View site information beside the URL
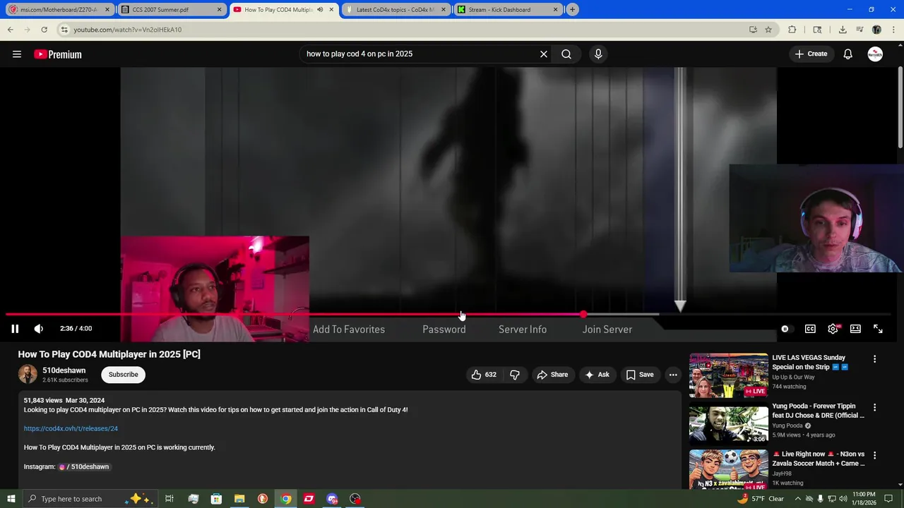 64,30
